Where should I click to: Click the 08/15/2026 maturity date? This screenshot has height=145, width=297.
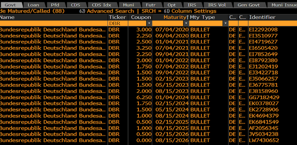click(172, 141)
